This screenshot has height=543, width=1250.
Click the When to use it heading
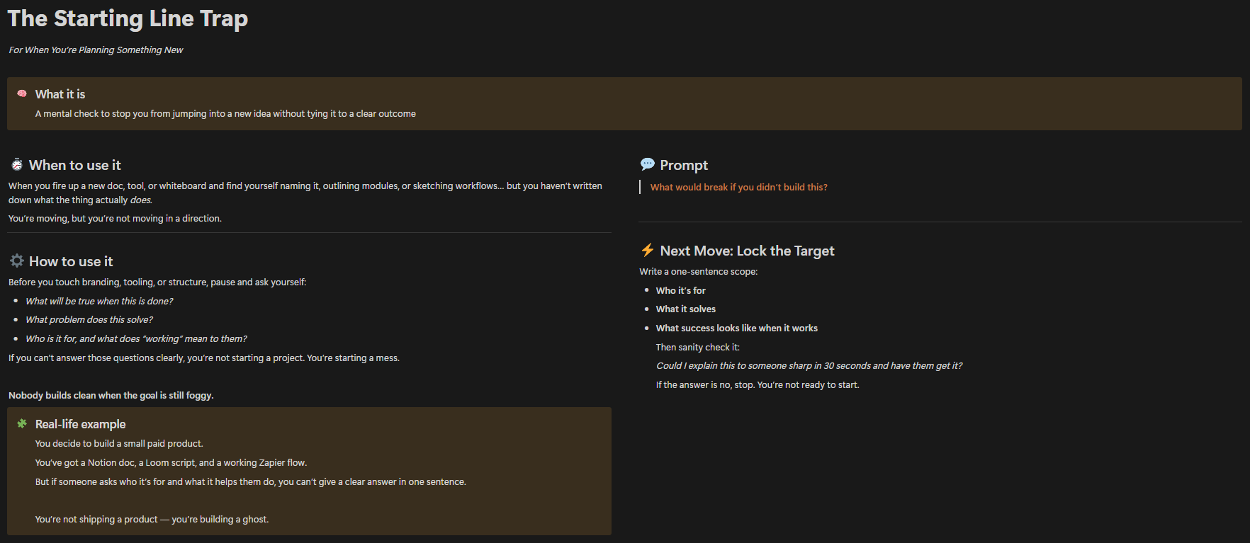coord(75,165)
